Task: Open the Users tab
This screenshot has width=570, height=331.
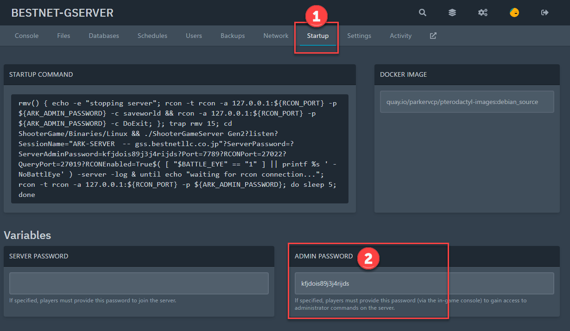Action: pyautogui.click(x=194, y=36)
